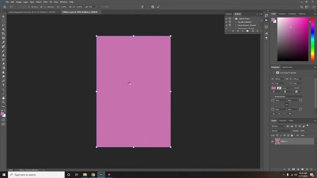The height and width of the screenshot is (178, 317).
Task: Open the Color panel options menu
Action: (315, 14)
